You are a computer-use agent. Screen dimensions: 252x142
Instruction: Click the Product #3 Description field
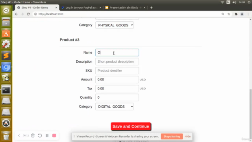coord(117,62)
